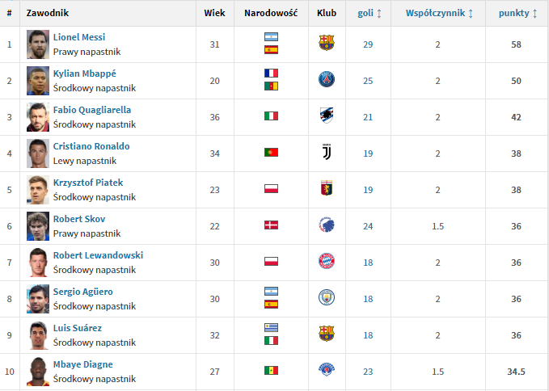Sort by the Współczynnik column header

pyautogui.click(x=439, y=13)
